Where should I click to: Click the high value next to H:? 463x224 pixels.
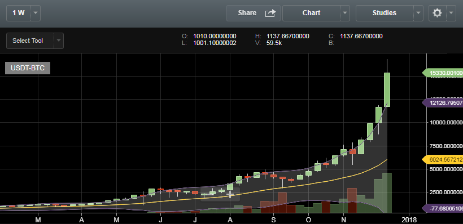click(x=288, y=36)
